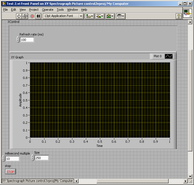Click the vertical scrollbar thumb
Image resolution: width=194 pixels, height=185 pixels.
click(190, 100)
